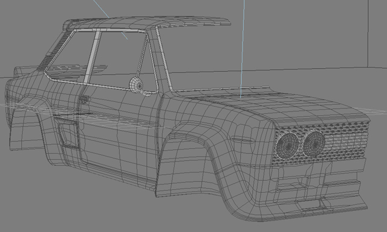Viewport: 387px width, 232px height.
Task: Click the side marker light on front fender
Action: point(242,140)
